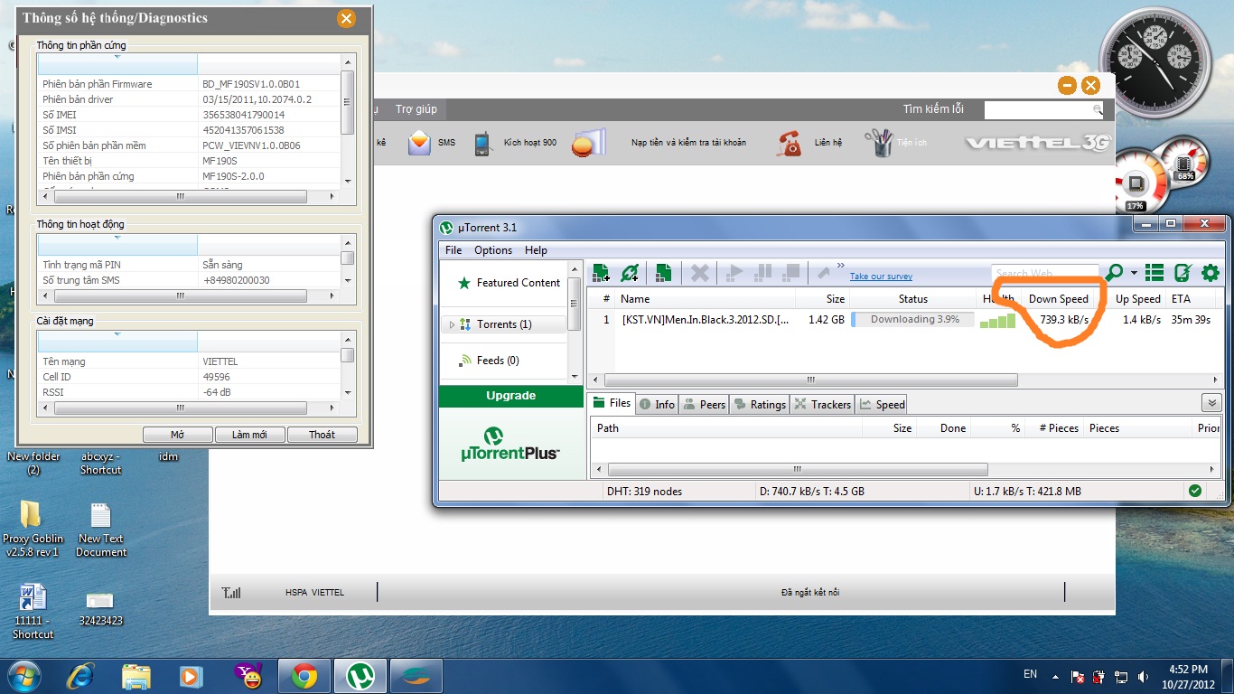Open the Help menu in µTorrent
Image resolution: width=1234 pixels, height=694 pixels.
(536, 250)
